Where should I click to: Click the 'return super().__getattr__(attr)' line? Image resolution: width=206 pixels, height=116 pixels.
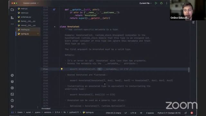[90, 18]
